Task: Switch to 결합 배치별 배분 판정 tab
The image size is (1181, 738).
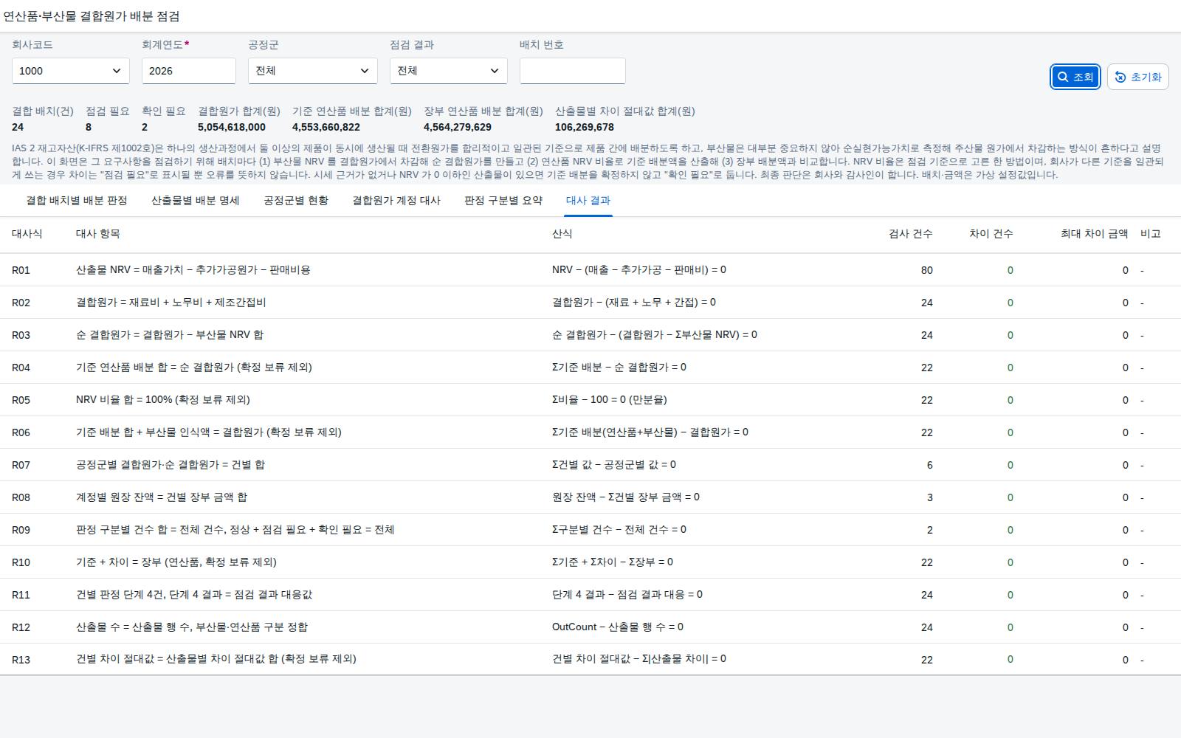Action: point(77,201)
